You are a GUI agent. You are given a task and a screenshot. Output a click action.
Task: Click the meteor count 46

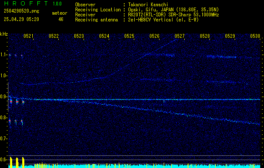click(x=61, y=19)
